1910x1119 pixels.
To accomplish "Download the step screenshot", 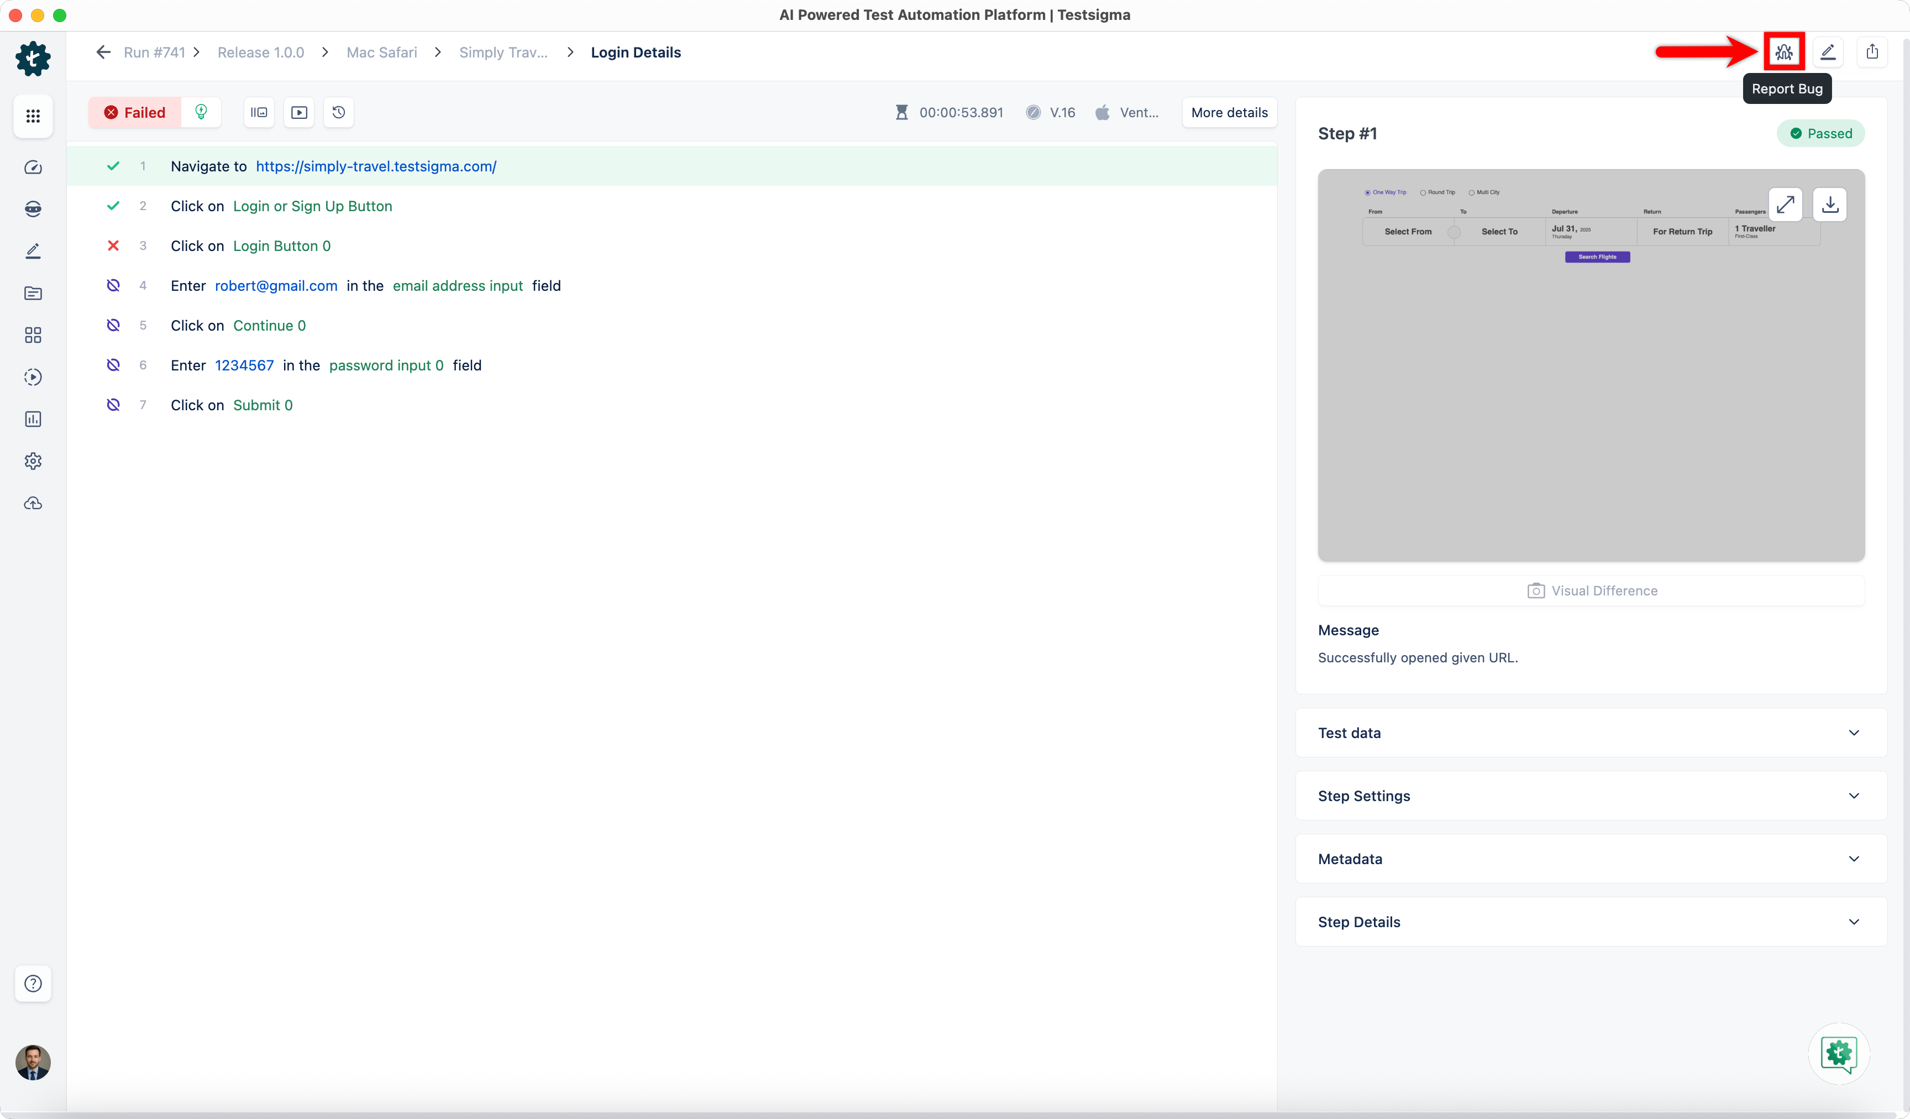I will 1830,205.
